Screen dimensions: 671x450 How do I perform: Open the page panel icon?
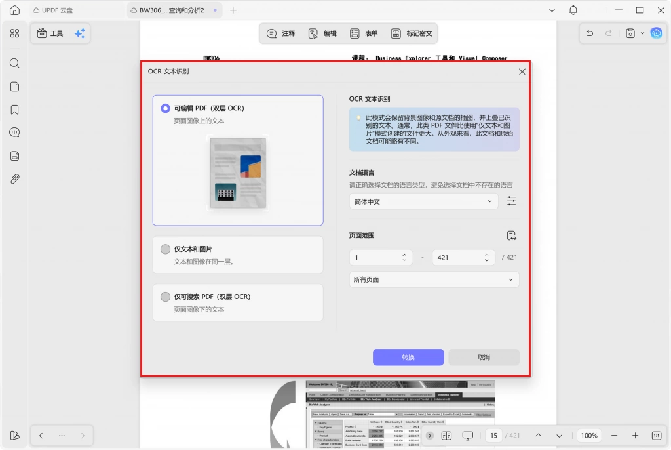(x=14, y=87)
